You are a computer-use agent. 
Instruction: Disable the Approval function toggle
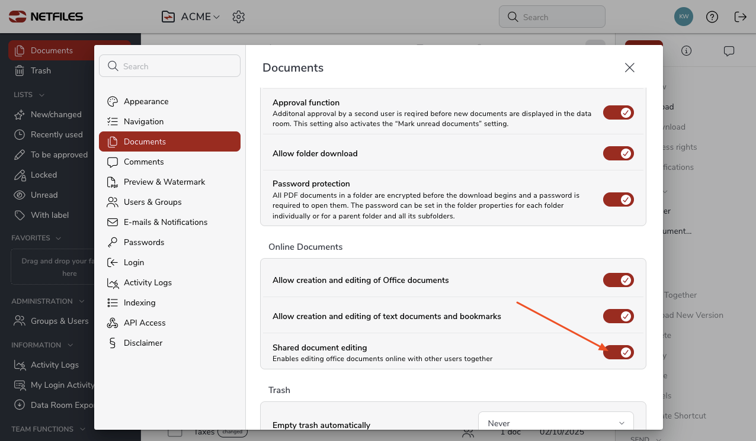tap(618, 112)
